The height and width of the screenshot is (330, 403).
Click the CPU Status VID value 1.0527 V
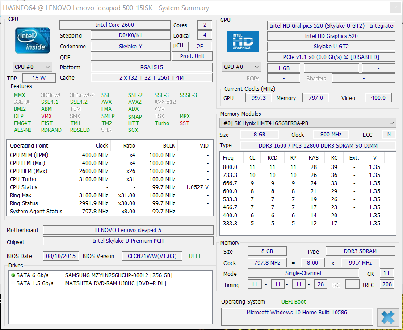pyautogui.click(x=197, y=187)
